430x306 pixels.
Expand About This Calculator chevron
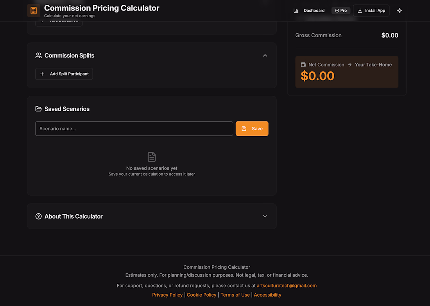(265, 216)
